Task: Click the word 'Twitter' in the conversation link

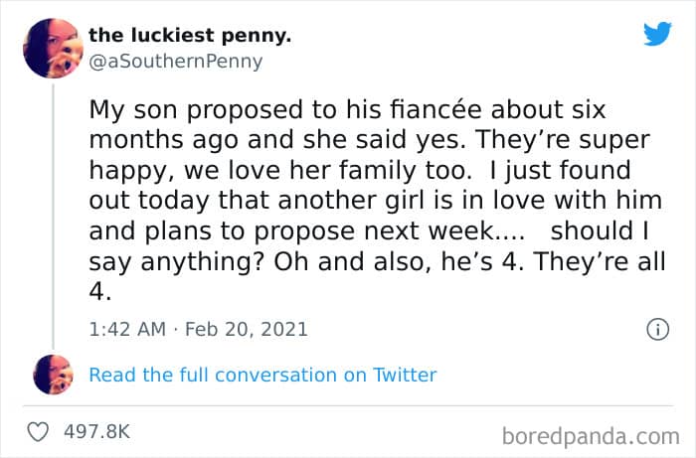Action: click(x=405, y=375)
